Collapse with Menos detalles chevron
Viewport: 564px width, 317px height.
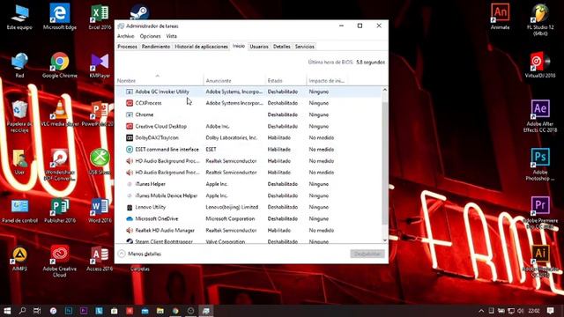tap(122, 254)
